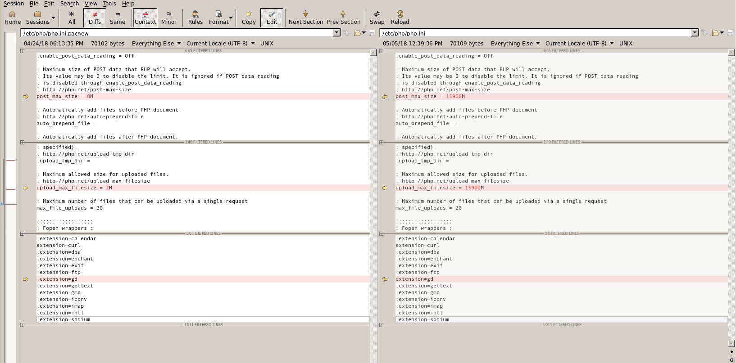Image resolution: width=736 pixels, height=363 pixels.
Task: Save the right file php.ini
Action: point(731,33)
